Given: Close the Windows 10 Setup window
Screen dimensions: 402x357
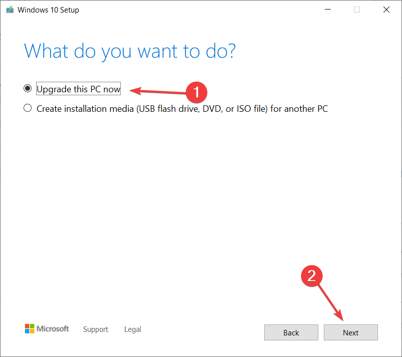Looking at the screenshot, I should pos(386,10).
